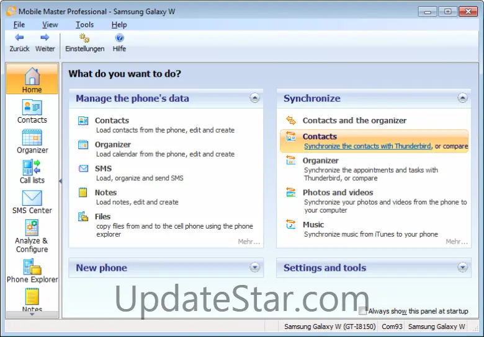Open Notes in the left sidebar

coord(32,300)
